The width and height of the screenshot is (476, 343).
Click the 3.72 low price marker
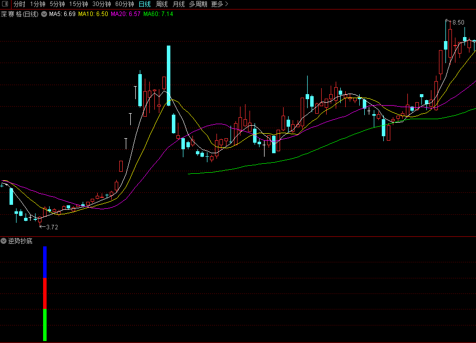[52, 227]
